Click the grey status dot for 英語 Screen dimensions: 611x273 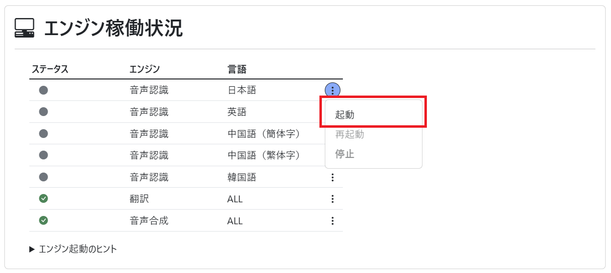coord(43,112)
